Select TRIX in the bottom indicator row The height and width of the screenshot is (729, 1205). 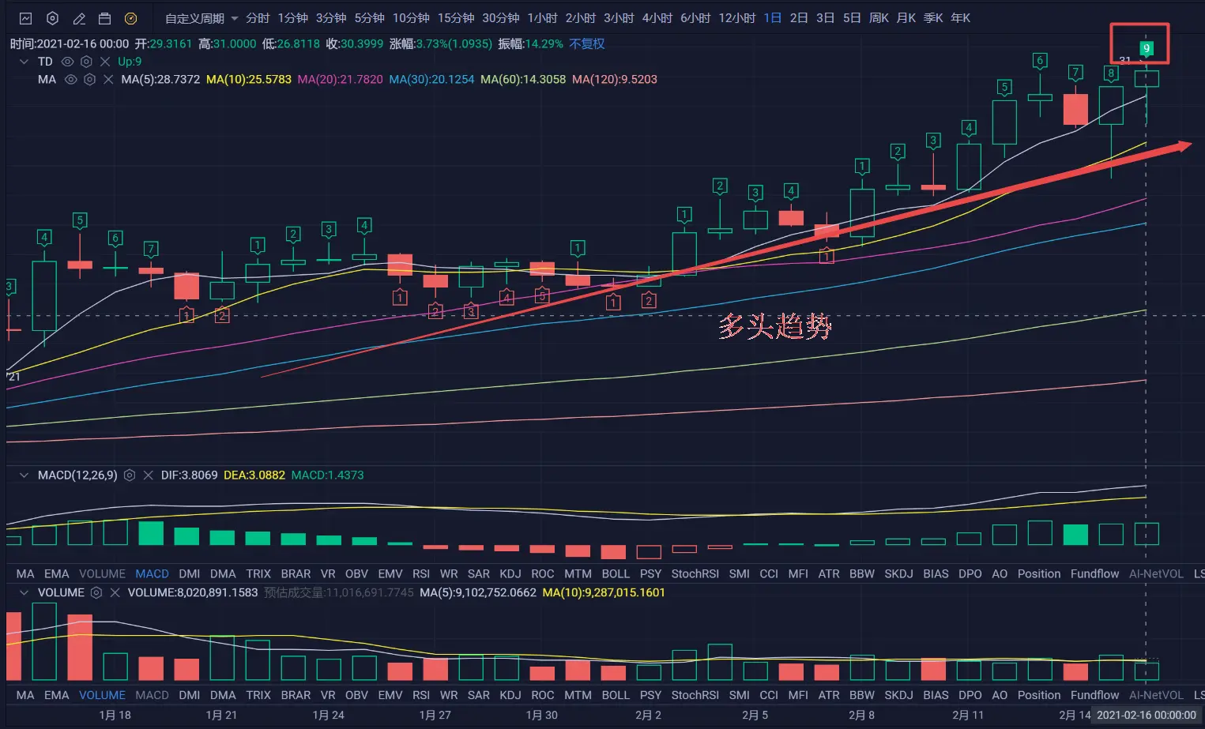pos(258,696)
